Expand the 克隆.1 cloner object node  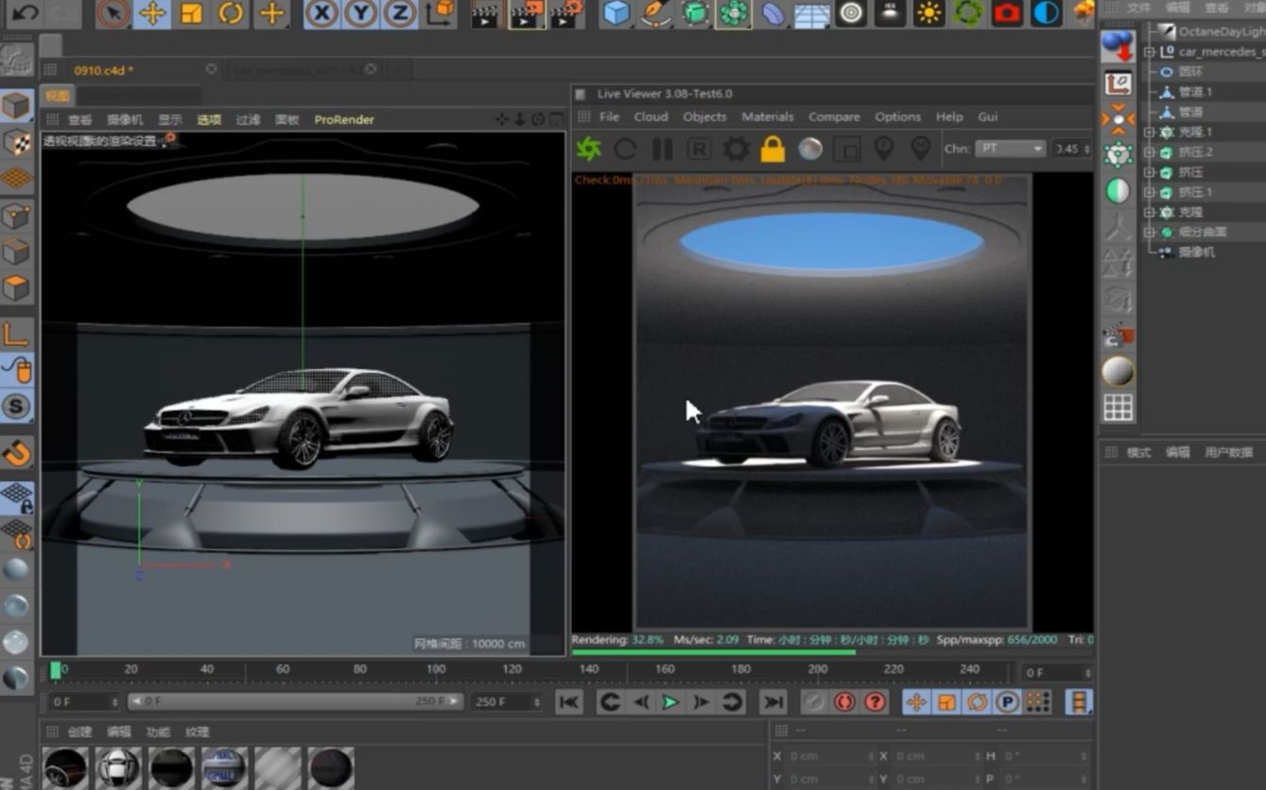[x=1150, y=132]
